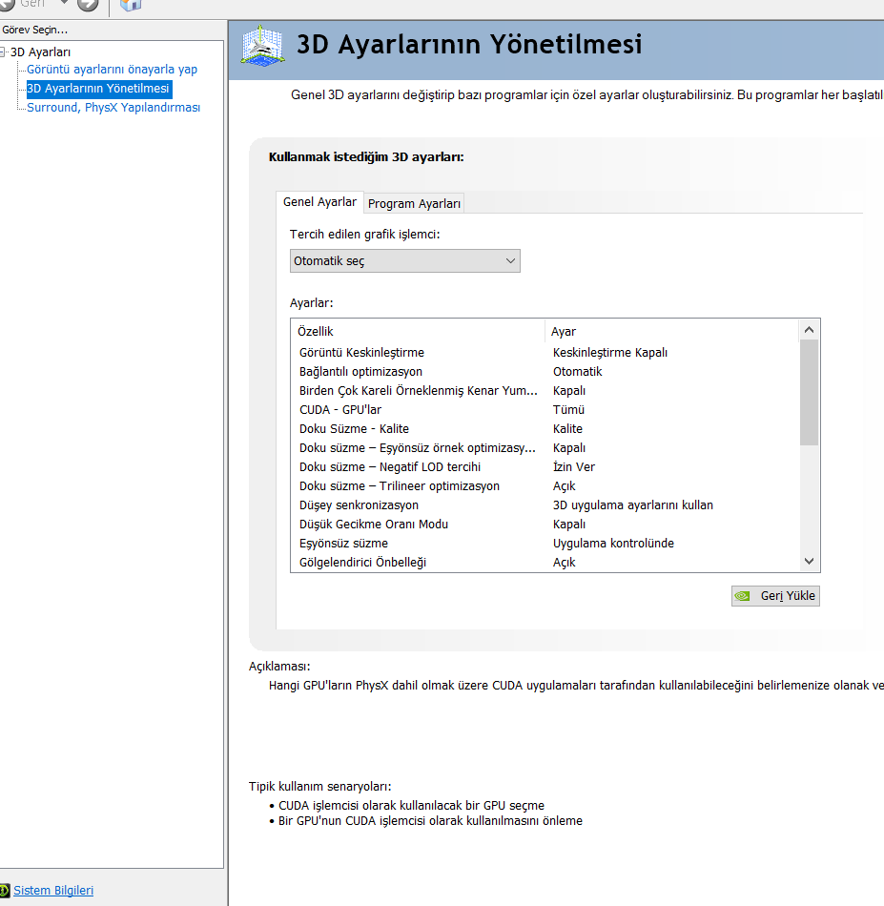Click the NVIDIA system info icon
This screenshot has height=906, width=884.
tap(5, 891)
